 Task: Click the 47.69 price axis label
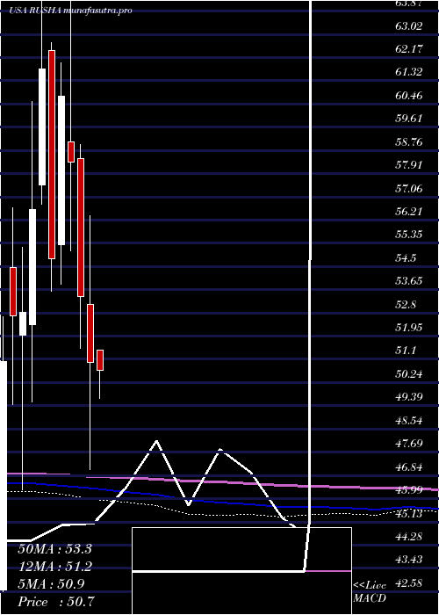pyautogui.click(x=409, y=444)
